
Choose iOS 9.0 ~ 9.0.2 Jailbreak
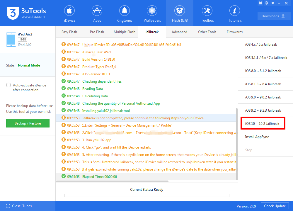[x=265, y=97]
